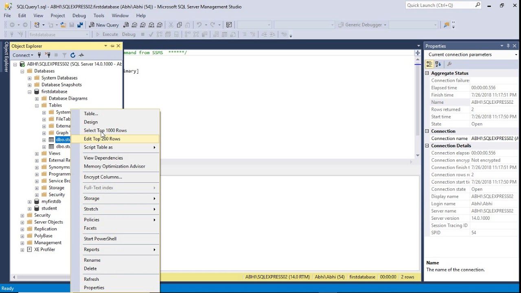Viewport: 521px width, 293px height.
Task: Collapse the Tables node
Action: [x=37, y=106]
